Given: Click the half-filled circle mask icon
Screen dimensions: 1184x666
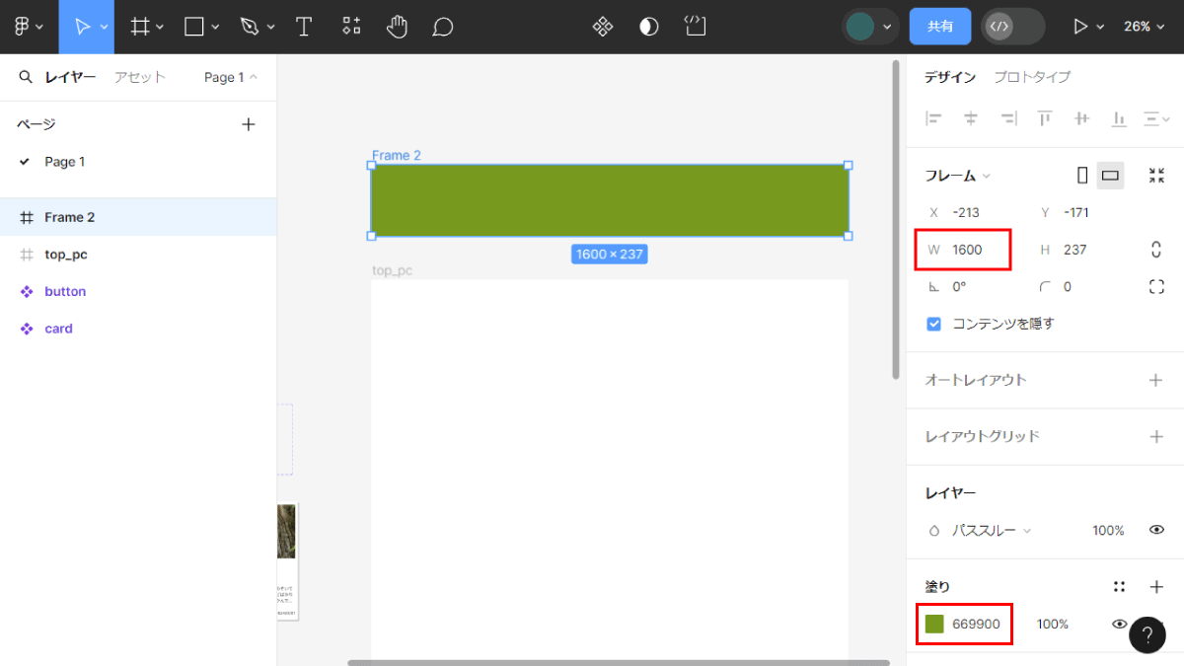Looking at the screenshot, I should click(x=648, y=27).
